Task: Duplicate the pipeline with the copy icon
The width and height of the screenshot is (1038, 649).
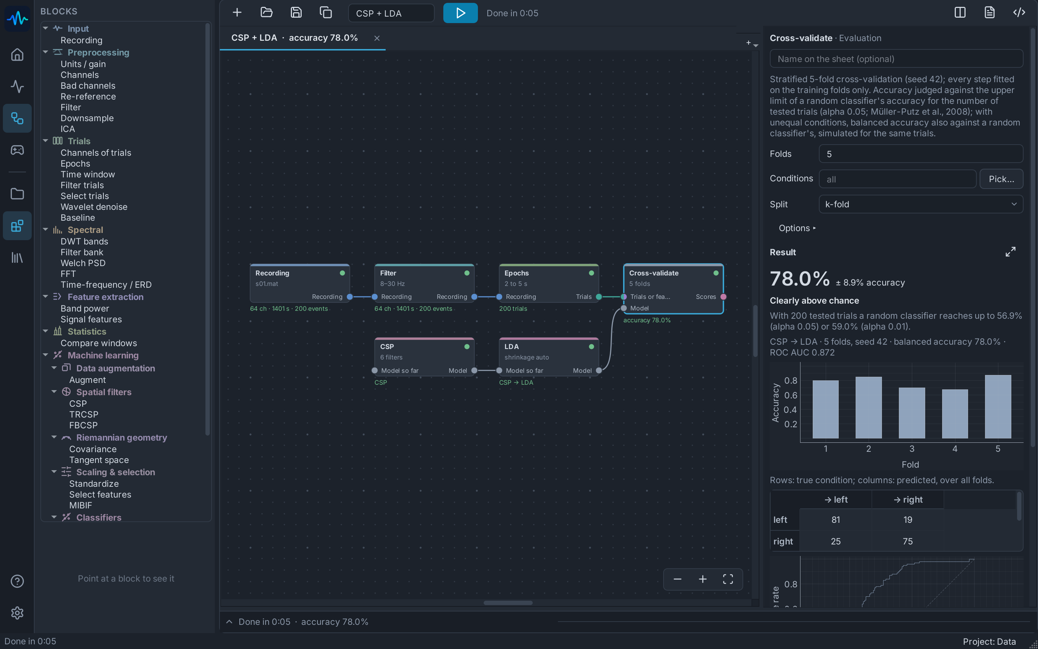Action: [x=325, y=13]
